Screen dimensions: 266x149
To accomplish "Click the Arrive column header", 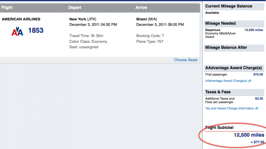I will point(141,7).
